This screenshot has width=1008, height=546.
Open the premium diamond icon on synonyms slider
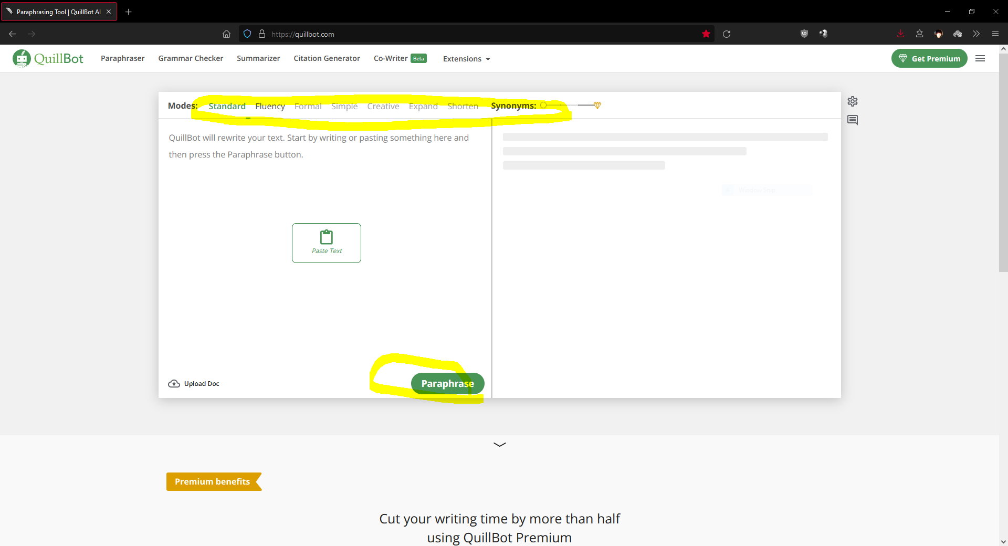597,105
